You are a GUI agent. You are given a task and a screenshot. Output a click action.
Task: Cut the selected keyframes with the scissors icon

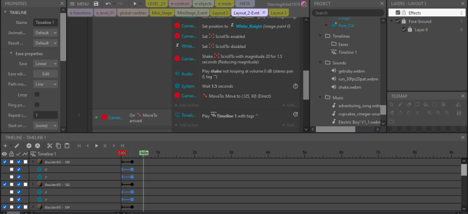click(50, 146)
